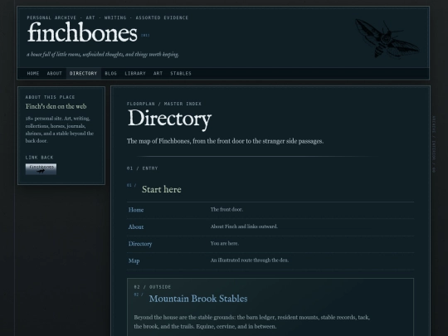Click the finchbones site title
Image resolution: width=448 pixels, height=336 pixels.
pos(82,33)
